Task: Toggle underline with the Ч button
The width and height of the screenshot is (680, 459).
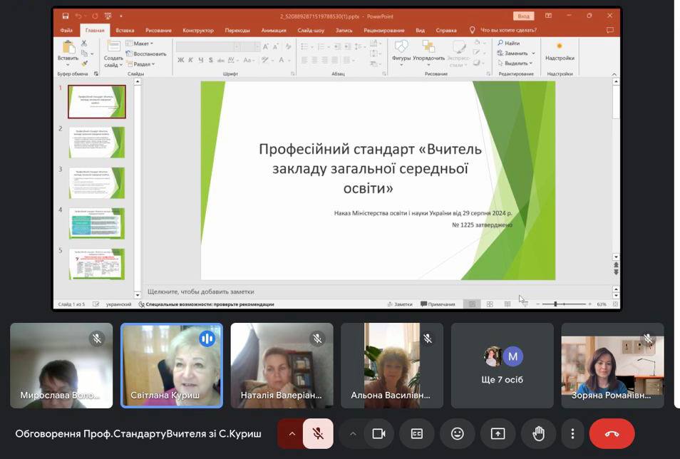Action: click(201, 60)
